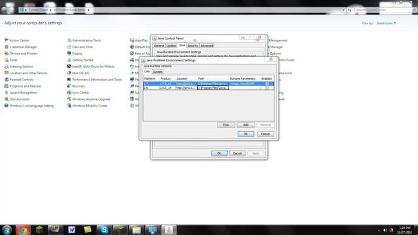Open the Windows Start orb
This screenshot has height=235, width=418.
[7, 230]
